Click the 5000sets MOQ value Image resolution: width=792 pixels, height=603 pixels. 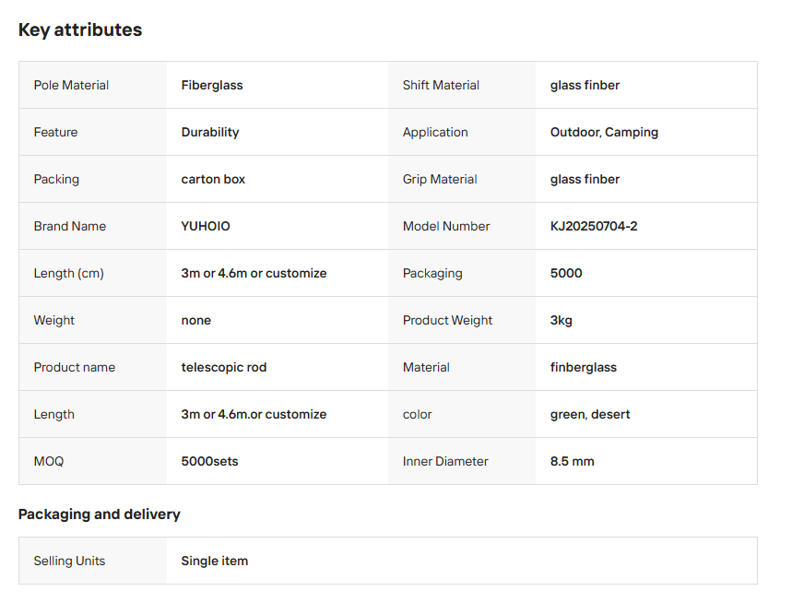click(209, 461)
